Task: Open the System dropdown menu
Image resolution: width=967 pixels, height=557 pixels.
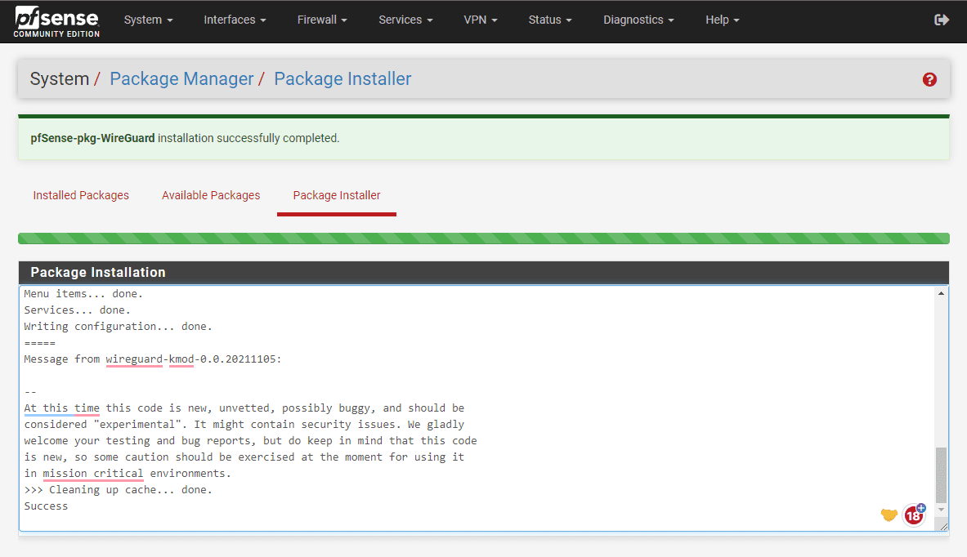Action: pos(148,20)
